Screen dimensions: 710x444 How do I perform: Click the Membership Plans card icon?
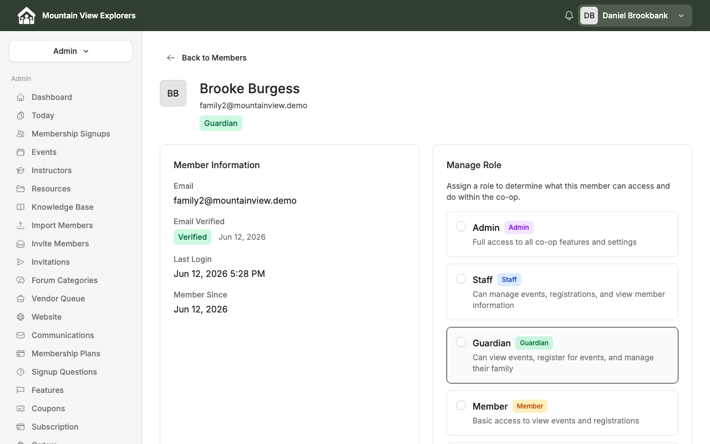21,354
